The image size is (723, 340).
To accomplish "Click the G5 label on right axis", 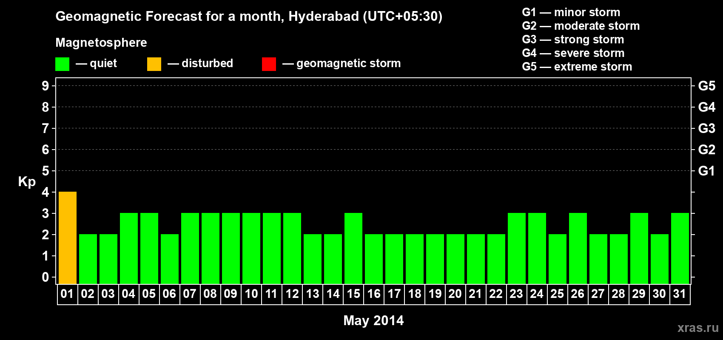I will click(x=706, y=86).
